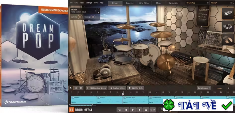Add a new track with plus icon
Image resolution: width=235 pixels, height=113 pixels.
click(229, 88)
